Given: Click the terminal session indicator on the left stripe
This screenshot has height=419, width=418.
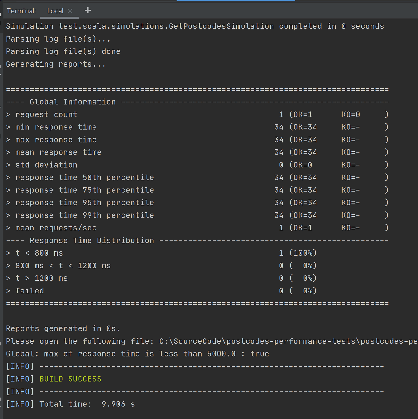Looking at the screenshot, I should coord(2,66).
